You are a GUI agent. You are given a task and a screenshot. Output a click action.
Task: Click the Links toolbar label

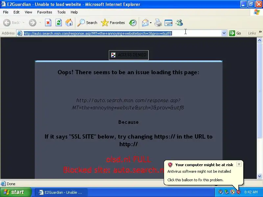(x=252, y=33)
